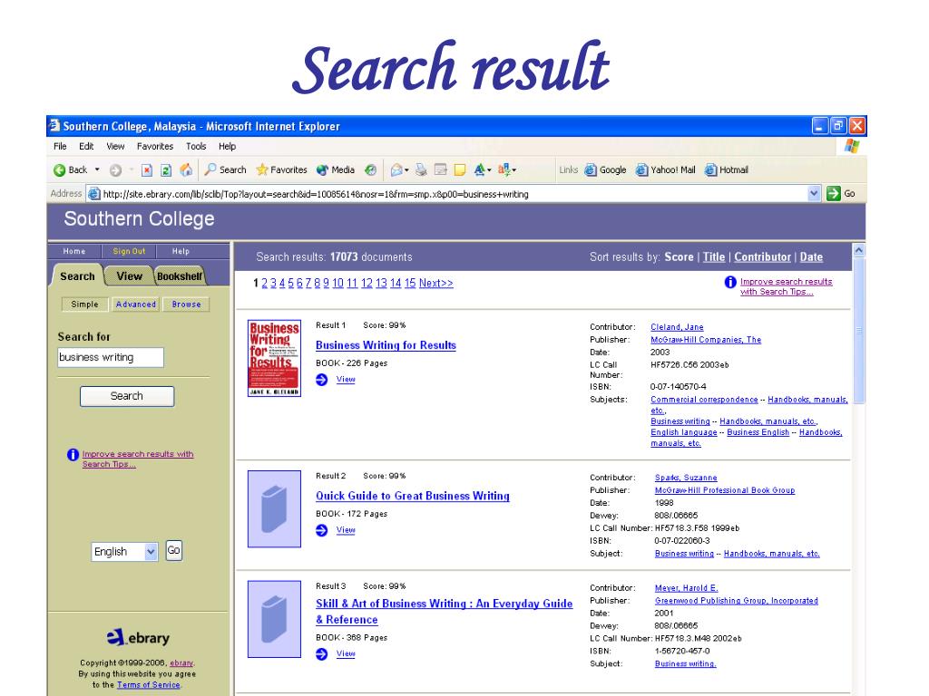Screen dimensions: 929x696
Task: Open the Favorites star toolbar button
Action: [281, 169]
